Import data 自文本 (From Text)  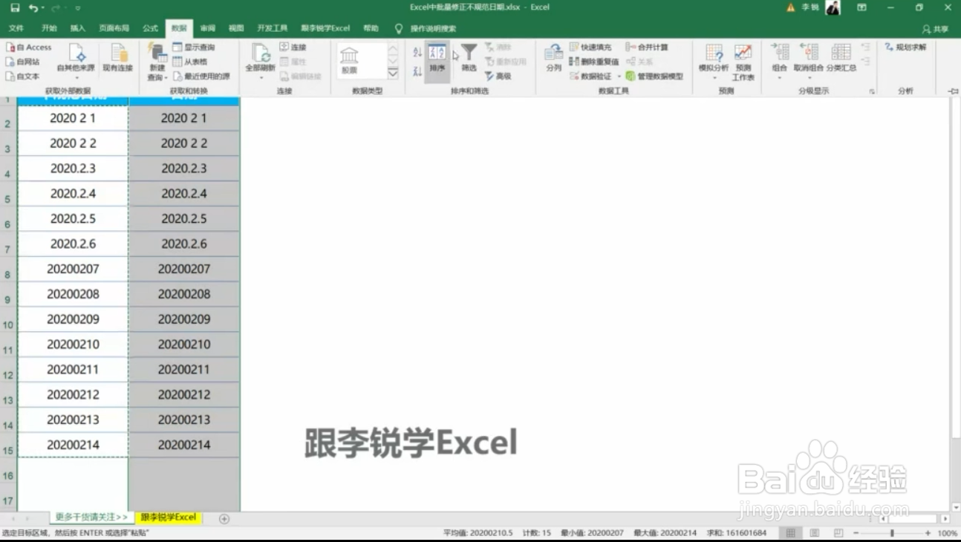pos(24,76)
